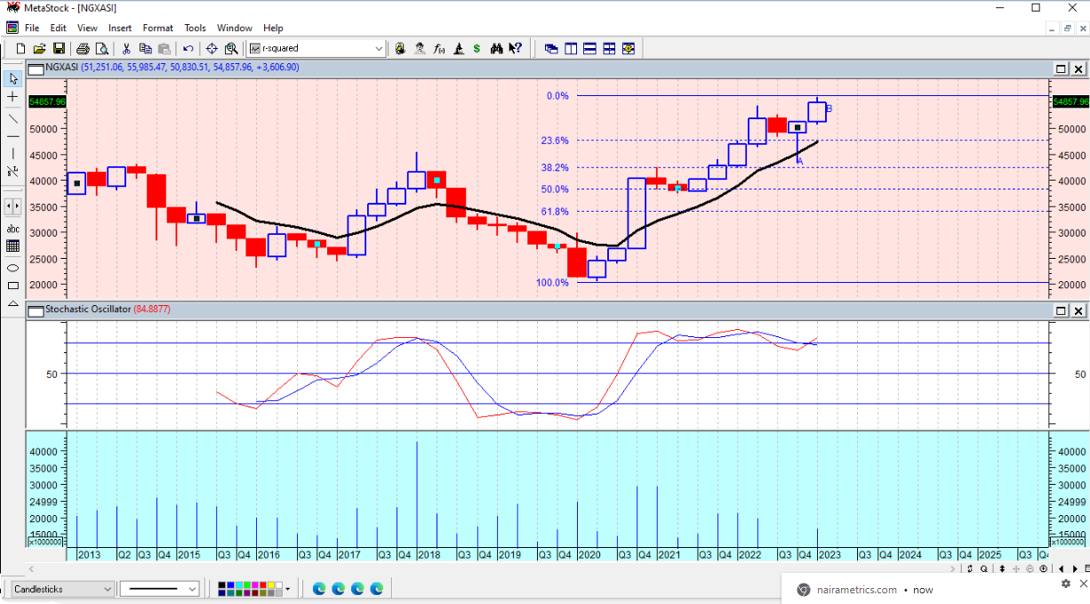The image size is (1090, 604).
Task: Click the left arrow of drawing tools scroller
Action: point(8,206)
